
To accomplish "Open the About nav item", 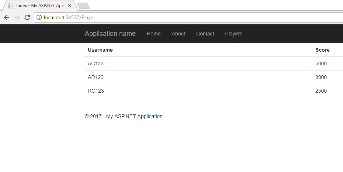I will (178, 34).
